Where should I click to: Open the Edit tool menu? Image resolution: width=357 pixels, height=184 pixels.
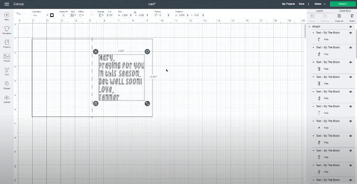(x=73, y=15)
